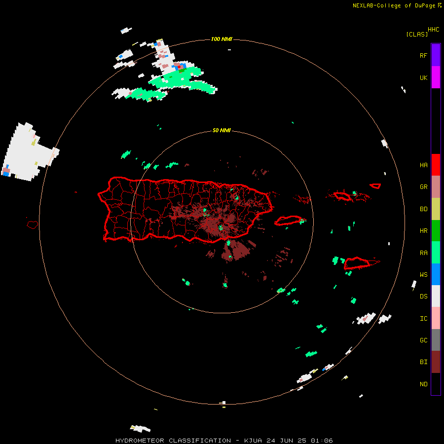Click the brown biological echo fan south of the island

tap(236, 251)
